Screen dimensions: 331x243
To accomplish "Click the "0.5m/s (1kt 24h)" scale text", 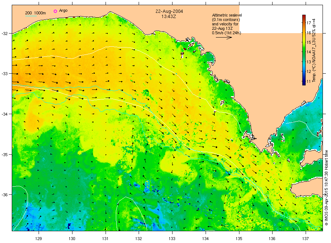I will [x=226, y=33].
